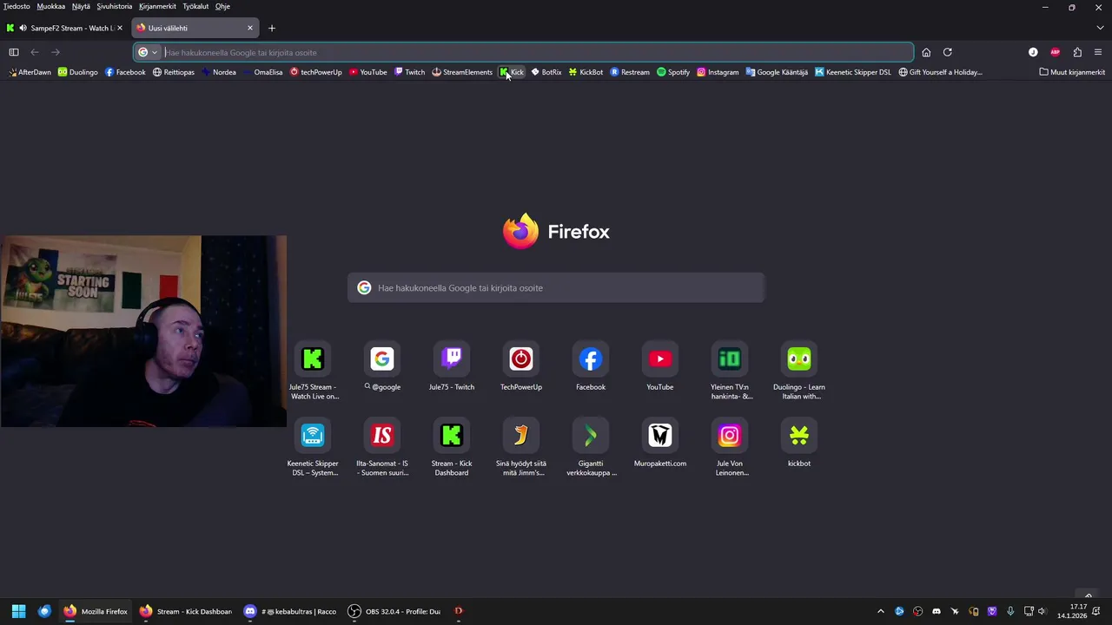Screen dimensions: 1112x625
Task: Open the Muut kirjanmerkit bookmarks folder
Action: coord(1072,72)
